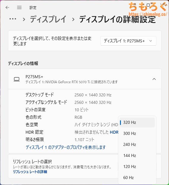Choose 144 Hz from the list
Viewport: 169px width, 185px height.
tap(137, 155)
